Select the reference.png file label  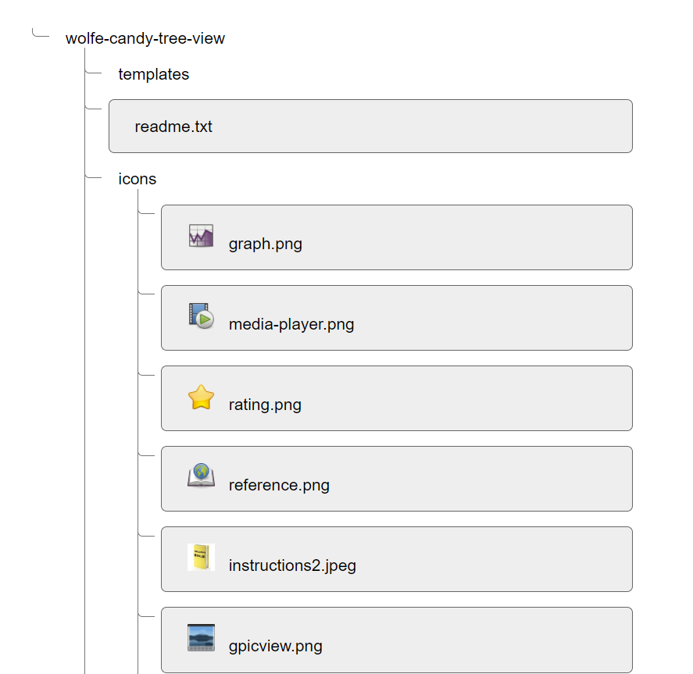coord(279,485)
